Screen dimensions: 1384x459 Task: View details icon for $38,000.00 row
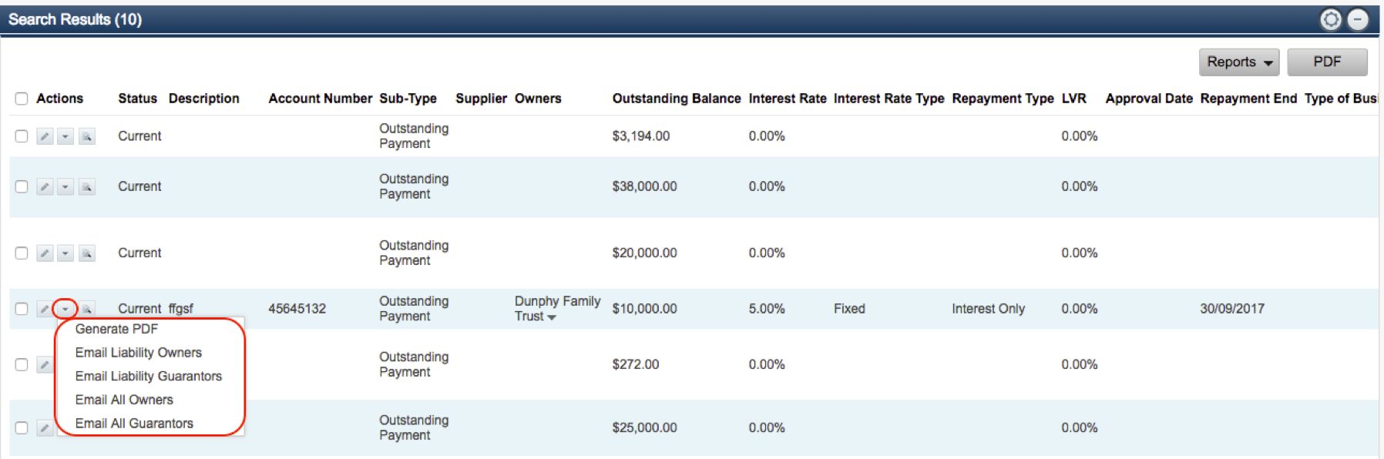(87, 187)
